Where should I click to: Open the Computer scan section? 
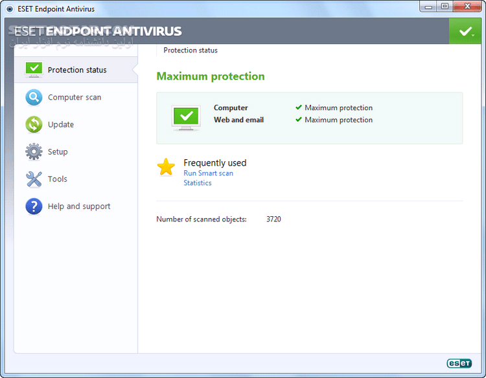76,97
